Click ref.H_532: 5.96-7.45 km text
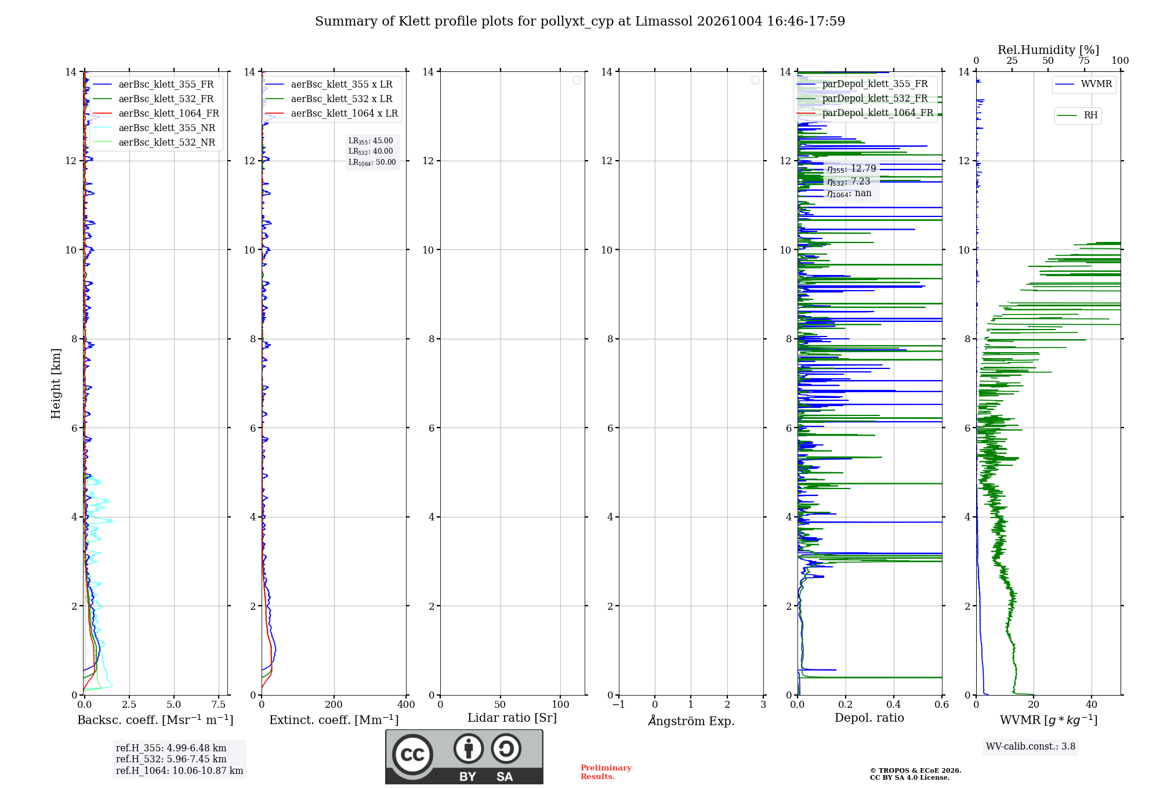Image resolution: width=1160 pixels, height=789 pixels. pos(171,759)
